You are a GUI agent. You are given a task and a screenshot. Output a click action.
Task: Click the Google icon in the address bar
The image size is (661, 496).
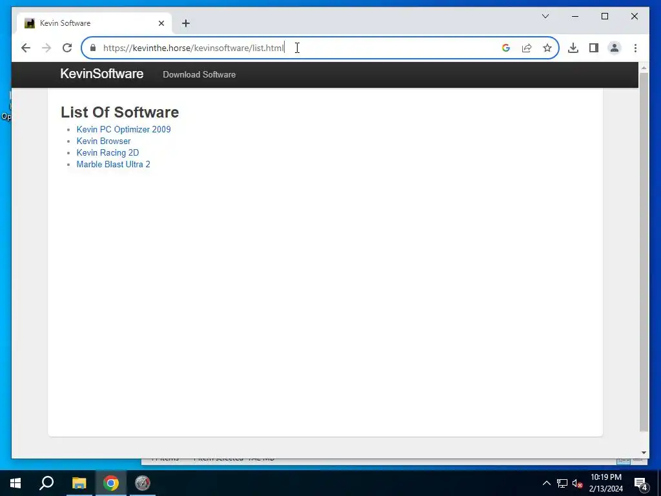point(506,48)
